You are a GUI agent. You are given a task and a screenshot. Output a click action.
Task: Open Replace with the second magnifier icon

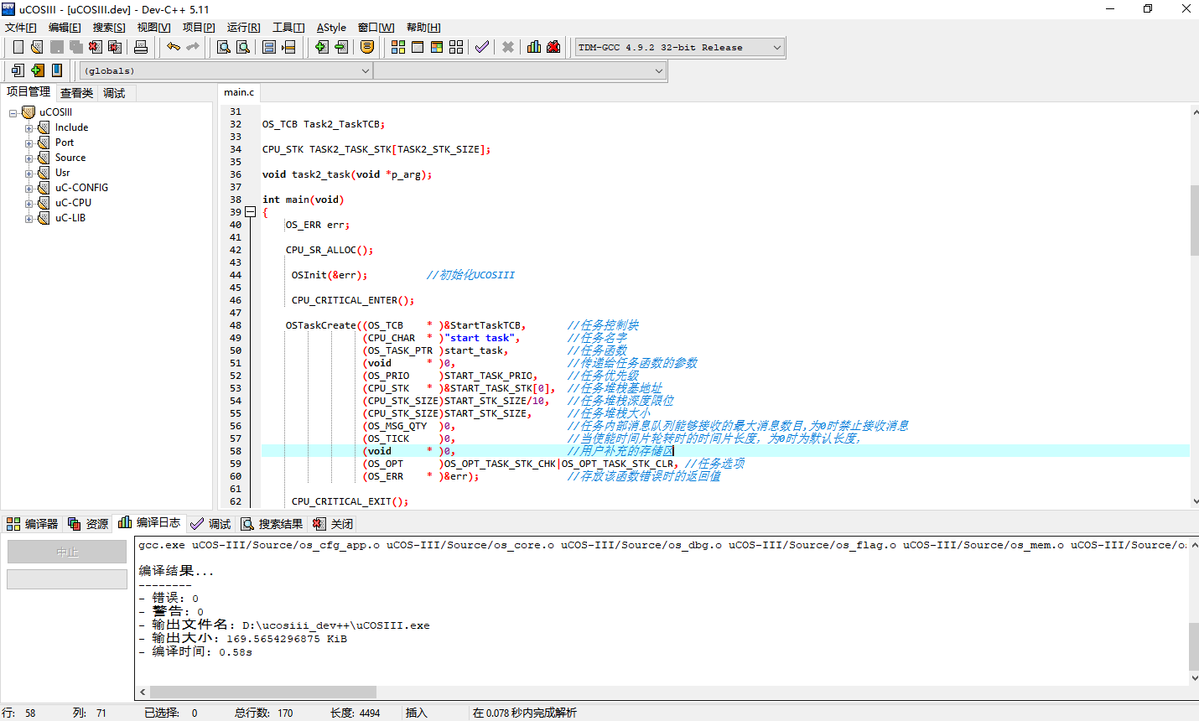[243, 47]
